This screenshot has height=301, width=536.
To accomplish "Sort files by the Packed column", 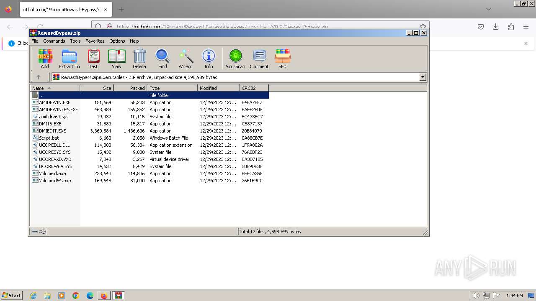I will pos(130,88).
